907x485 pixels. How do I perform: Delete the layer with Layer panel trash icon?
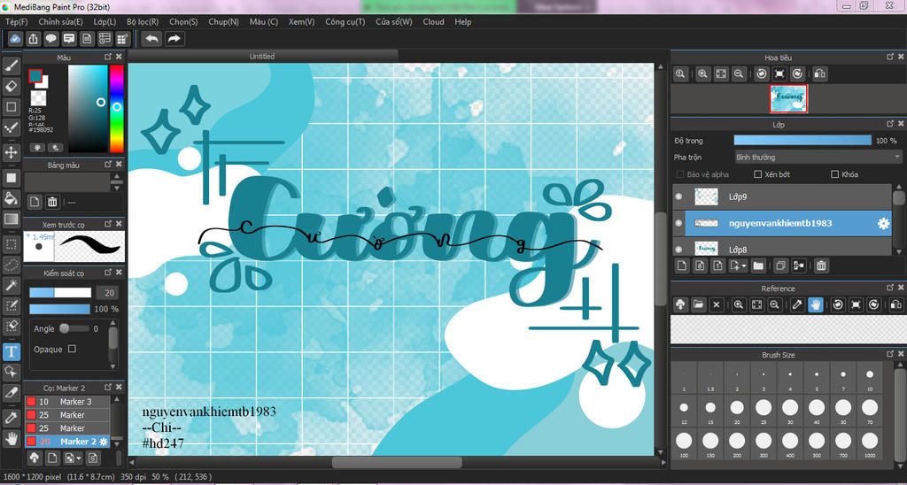(821, 266)
